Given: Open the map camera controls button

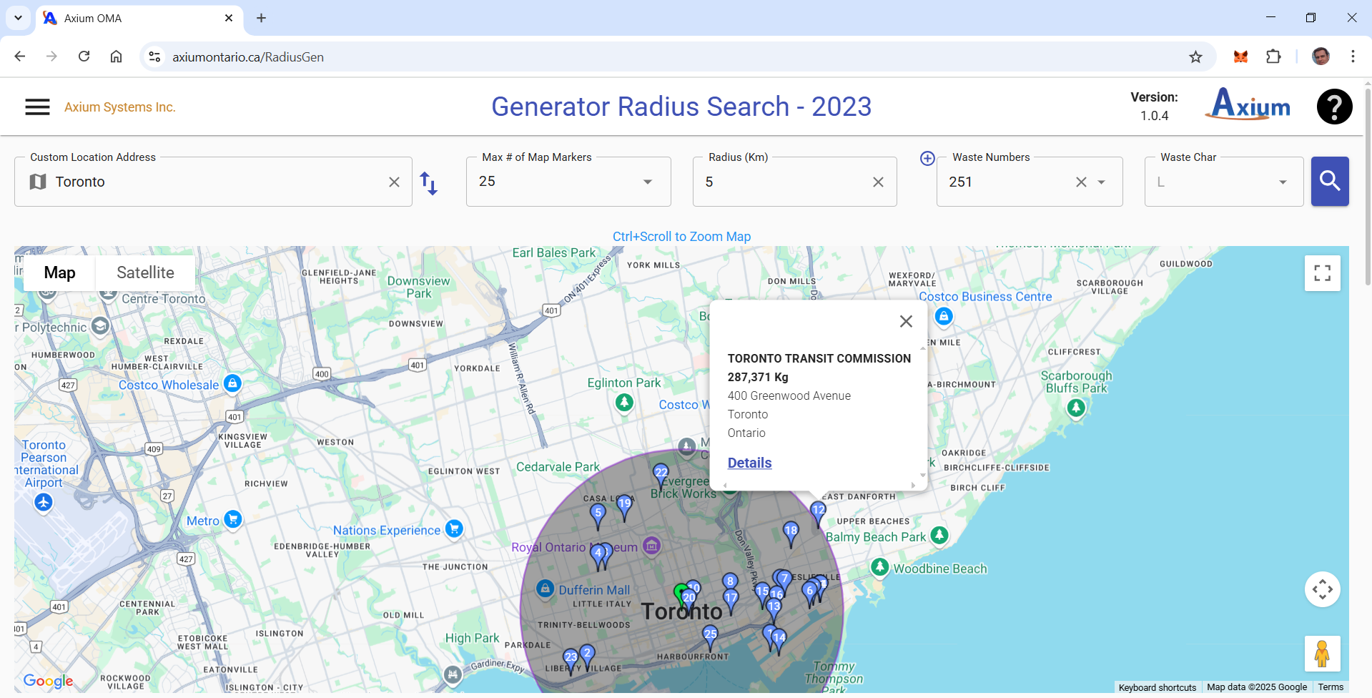Looking at the screenshot, I should 1322,589.
